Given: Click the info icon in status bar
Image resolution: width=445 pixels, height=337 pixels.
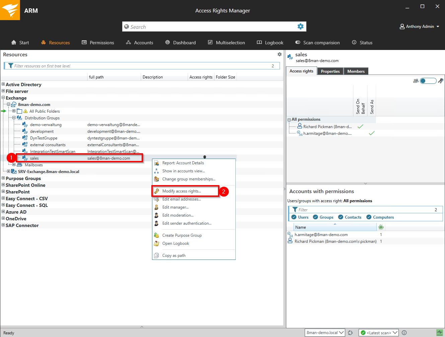Looking at the screenshot, I should [404, 333].
